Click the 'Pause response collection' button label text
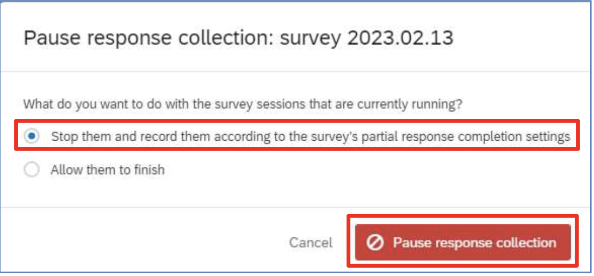The width and height of the screenshot is (594, 276). click(474, 243)
